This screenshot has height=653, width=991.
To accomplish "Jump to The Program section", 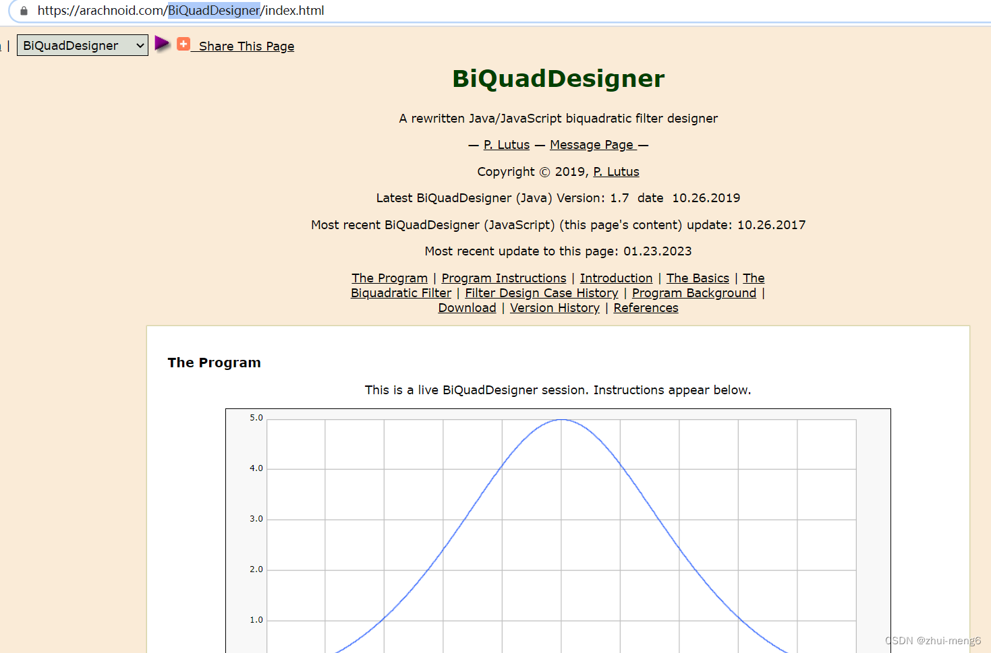I will click(x=389, y=278).
